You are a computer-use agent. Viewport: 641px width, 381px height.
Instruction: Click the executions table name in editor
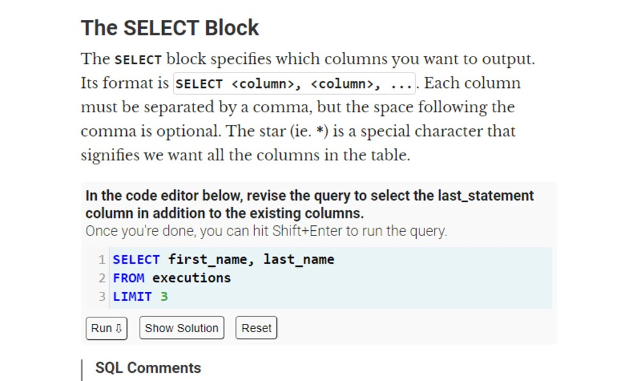coord(191,278)
